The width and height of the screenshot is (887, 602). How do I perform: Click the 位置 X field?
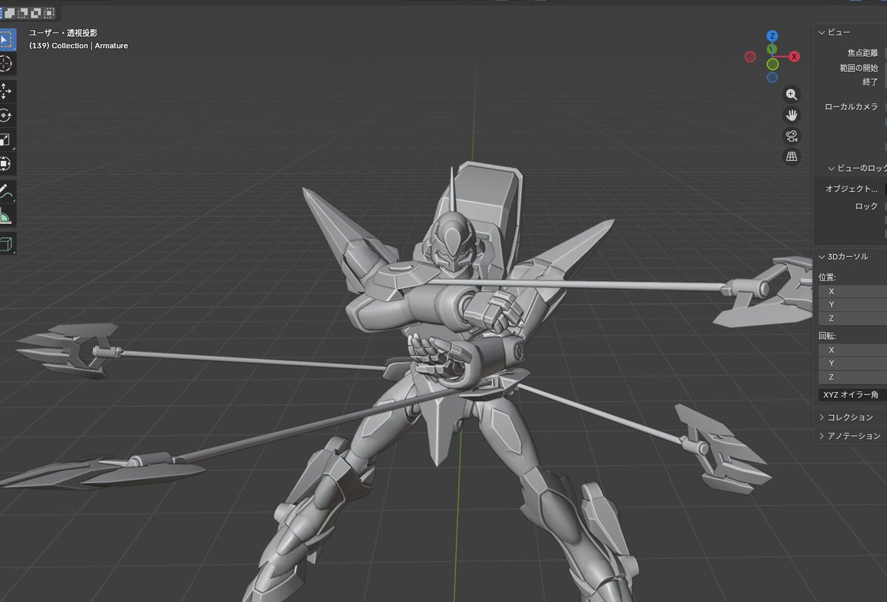(853, 291)
